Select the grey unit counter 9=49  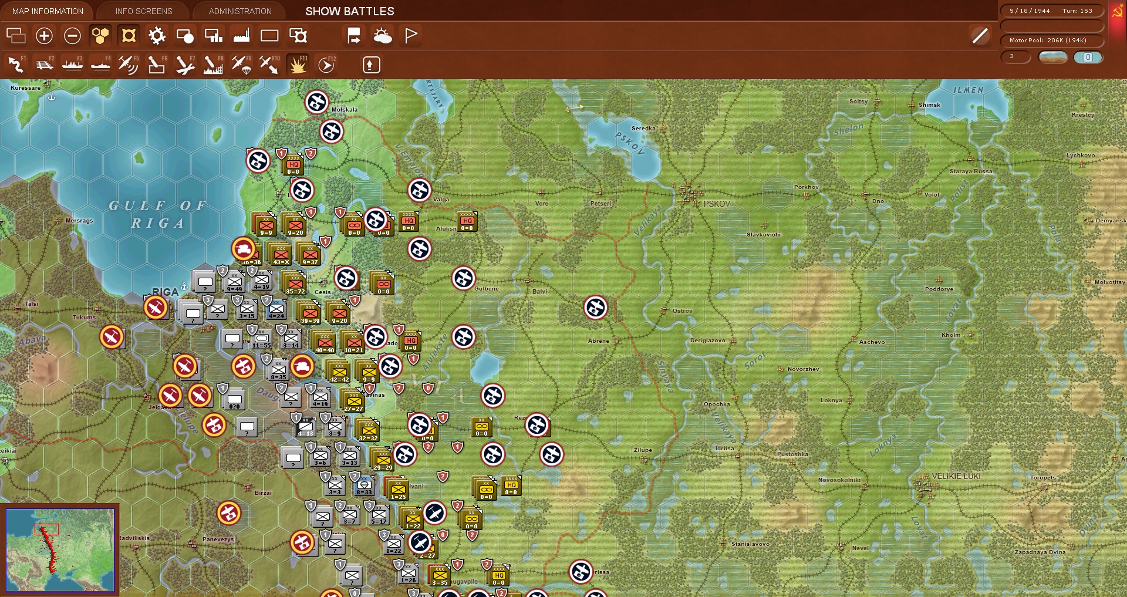[234, 282]
